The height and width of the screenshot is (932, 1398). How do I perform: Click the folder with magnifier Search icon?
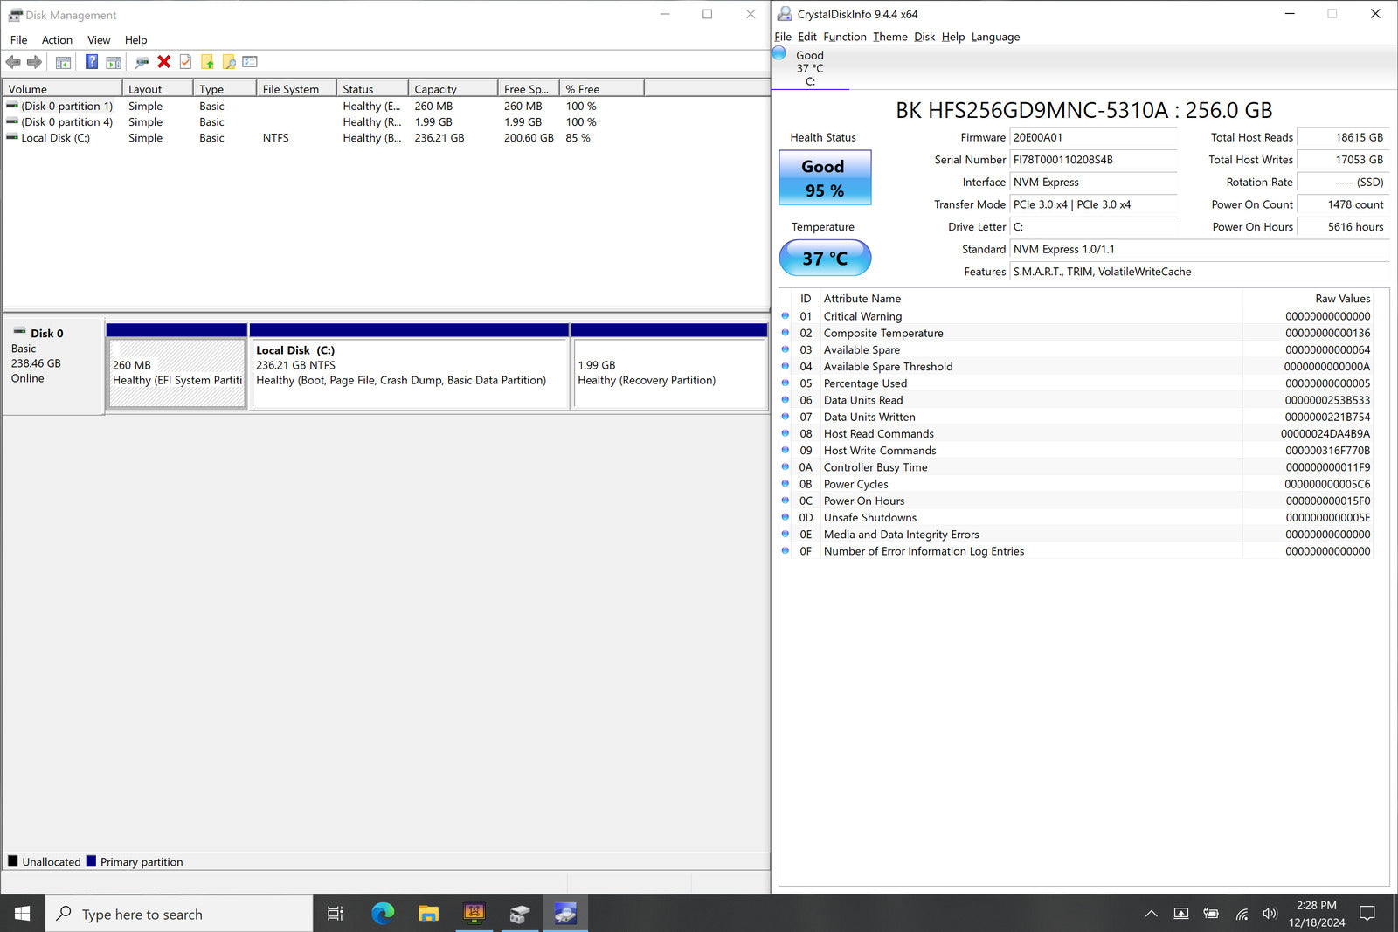point(229,62)
